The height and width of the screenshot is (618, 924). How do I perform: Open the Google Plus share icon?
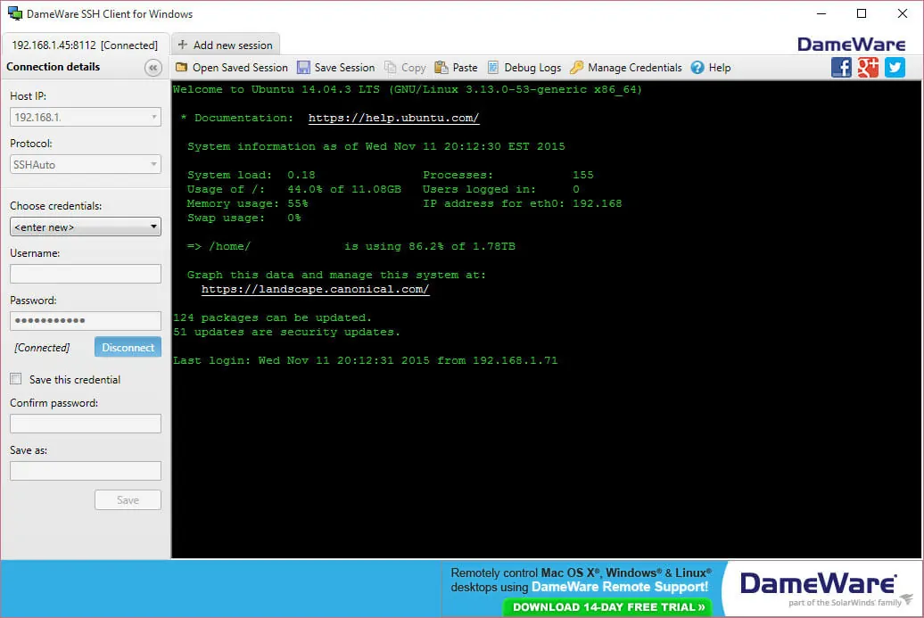868,67
